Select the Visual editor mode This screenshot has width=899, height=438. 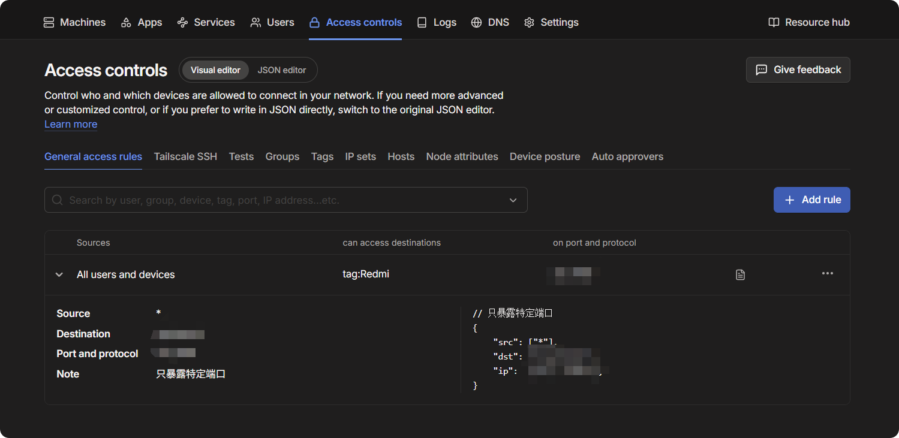[x=215, y=70]
